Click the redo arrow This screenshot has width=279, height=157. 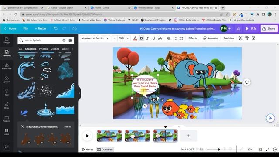(64, 28)
